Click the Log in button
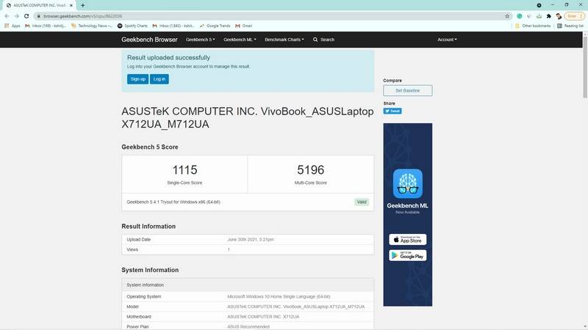Screen dimensions: 588x330 (159, 78)
